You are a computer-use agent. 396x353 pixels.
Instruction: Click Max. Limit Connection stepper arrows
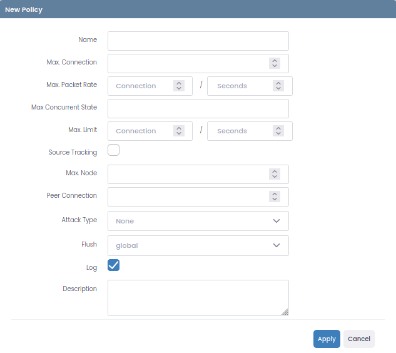pyautogui.click(x=179, y=131)
